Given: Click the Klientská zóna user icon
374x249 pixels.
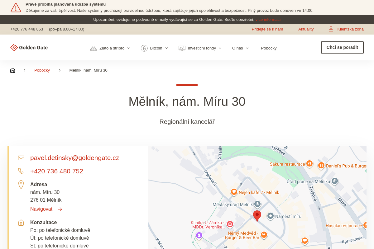Looking at the screenshot, I should point(331,29).
